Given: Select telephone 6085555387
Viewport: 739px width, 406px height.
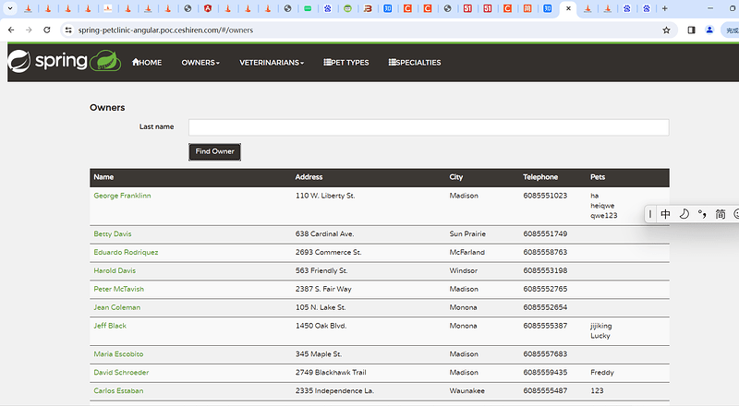Looking at the screenshot, I should [545, 326].
